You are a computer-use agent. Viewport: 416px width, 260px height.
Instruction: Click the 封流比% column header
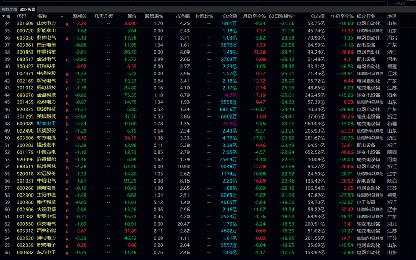tap(204, 16)
